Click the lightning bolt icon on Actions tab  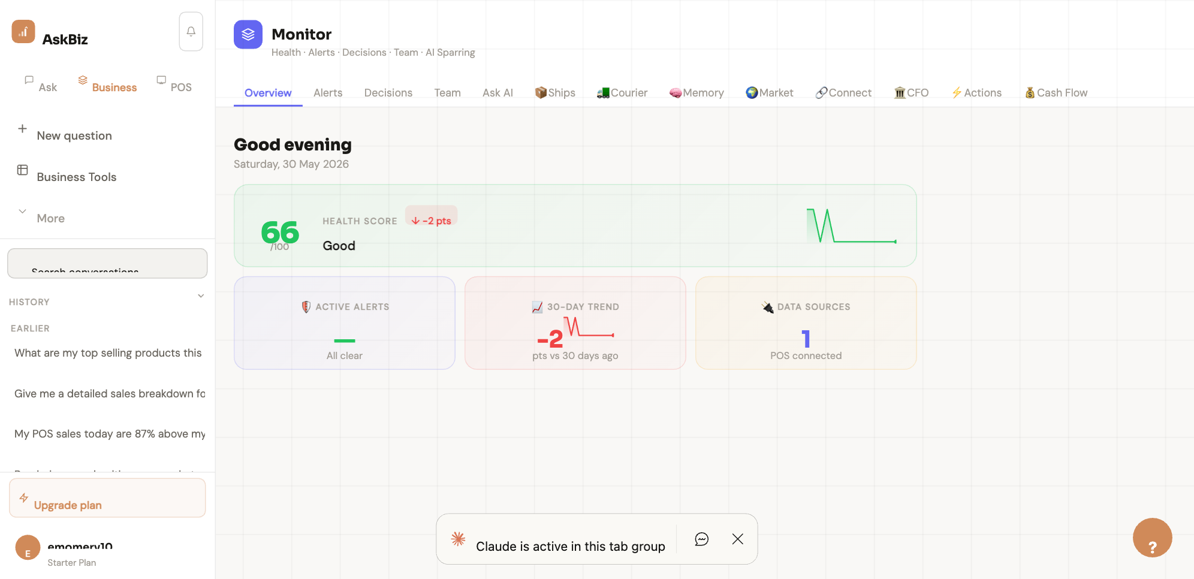click(957, 93)
